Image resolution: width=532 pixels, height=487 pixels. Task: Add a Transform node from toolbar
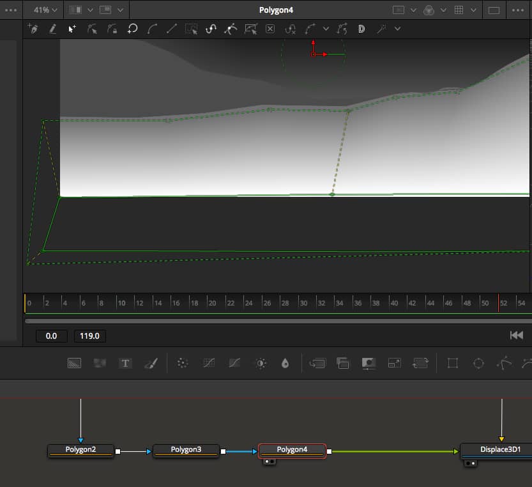pos(420,363)
